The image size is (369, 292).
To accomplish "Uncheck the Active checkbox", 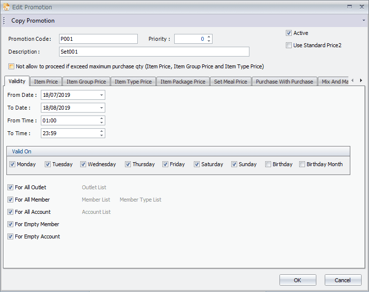I will tap(289, 33).
